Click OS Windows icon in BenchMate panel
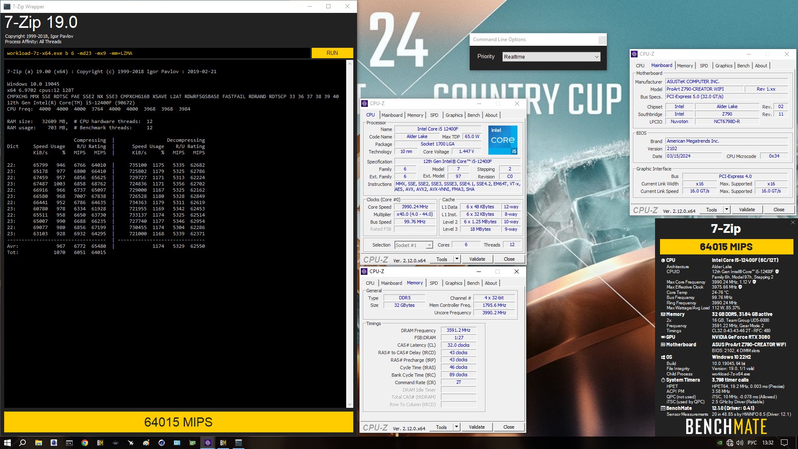This screenshot has width=798, height=449. 663,357
